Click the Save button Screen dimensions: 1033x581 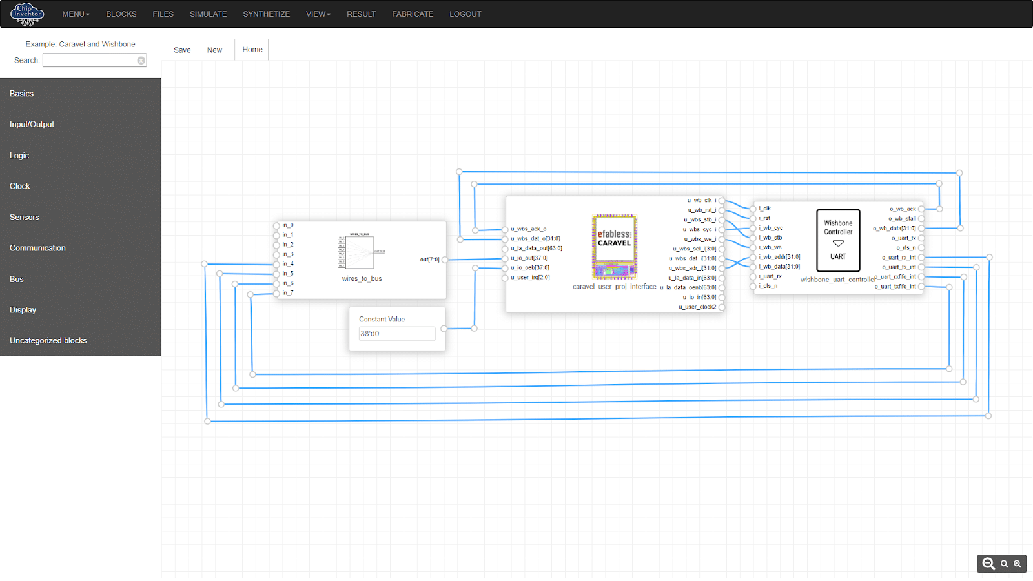(x=182, y=50)
